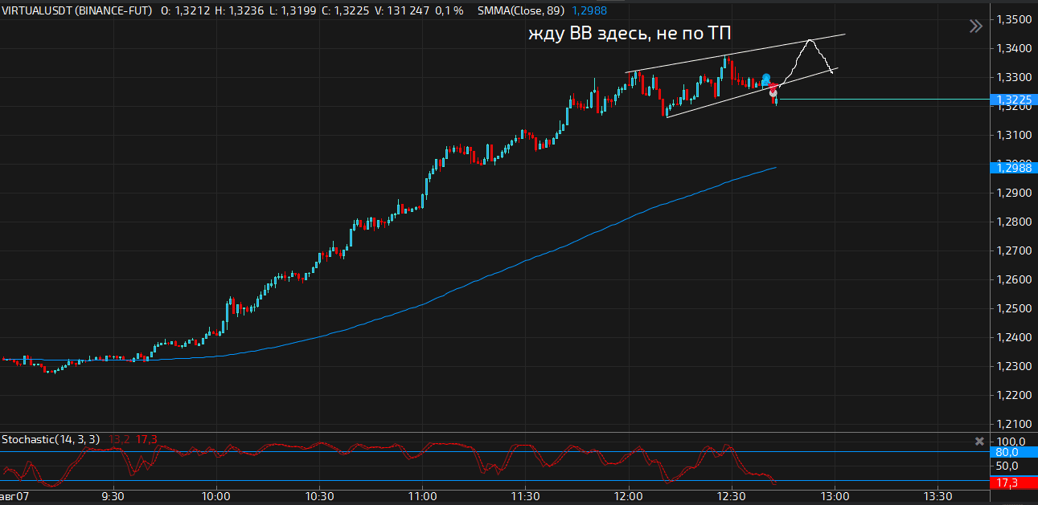Click the blue trade entry marker
1038x505 pixels.
coord(766,78)
